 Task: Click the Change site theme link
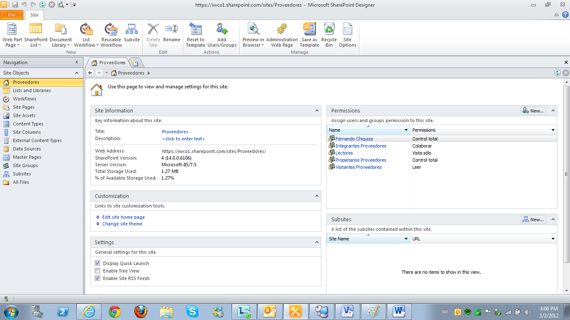pyautogui.click(x=122, y=224)
